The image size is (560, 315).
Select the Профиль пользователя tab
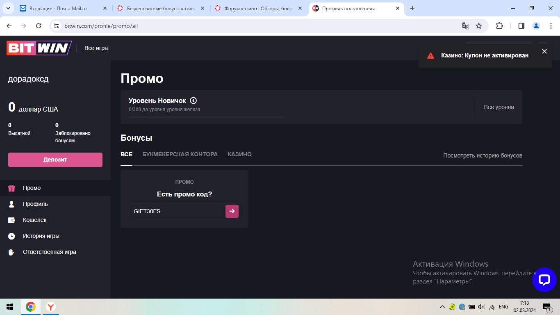click(x=356, y=8)
